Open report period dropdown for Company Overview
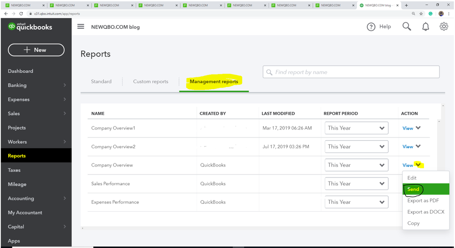The width and height of the screenshot is (455, 248). coord(356,165)
